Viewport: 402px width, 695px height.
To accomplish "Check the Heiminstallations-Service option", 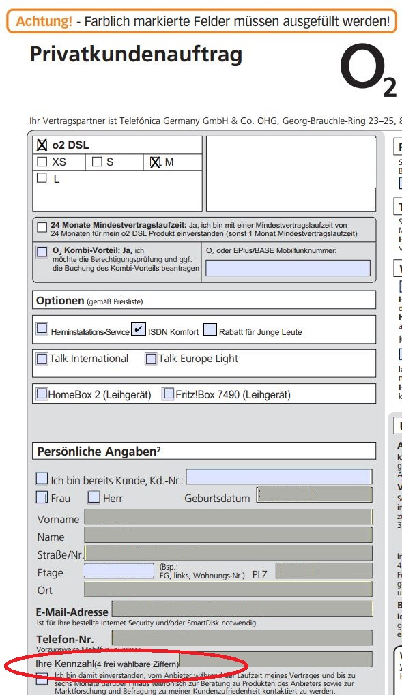I will (42, 328).
